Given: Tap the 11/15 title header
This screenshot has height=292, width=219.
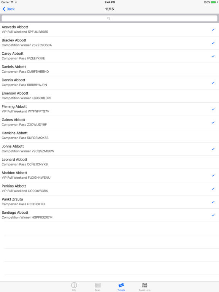Looking at the screenshot, I should [109, 9].
